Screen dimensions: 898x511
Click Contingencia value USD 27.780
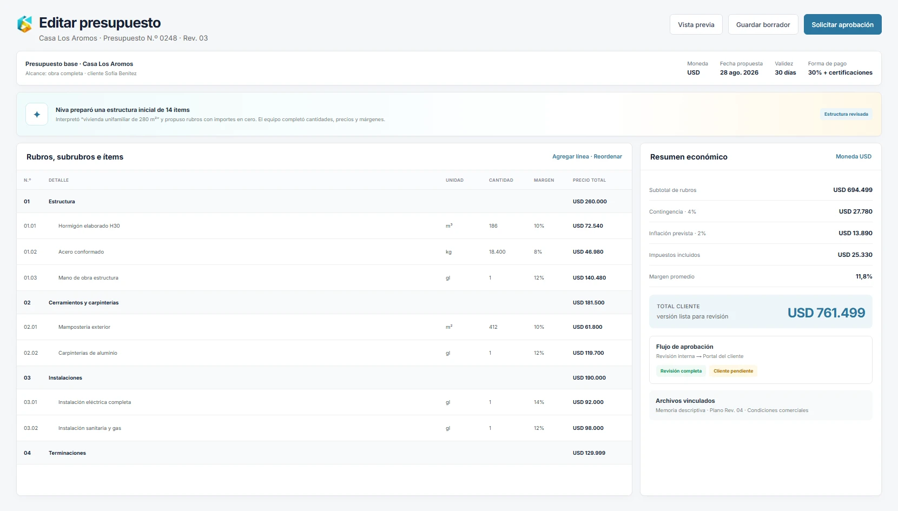tap(855, 211)
